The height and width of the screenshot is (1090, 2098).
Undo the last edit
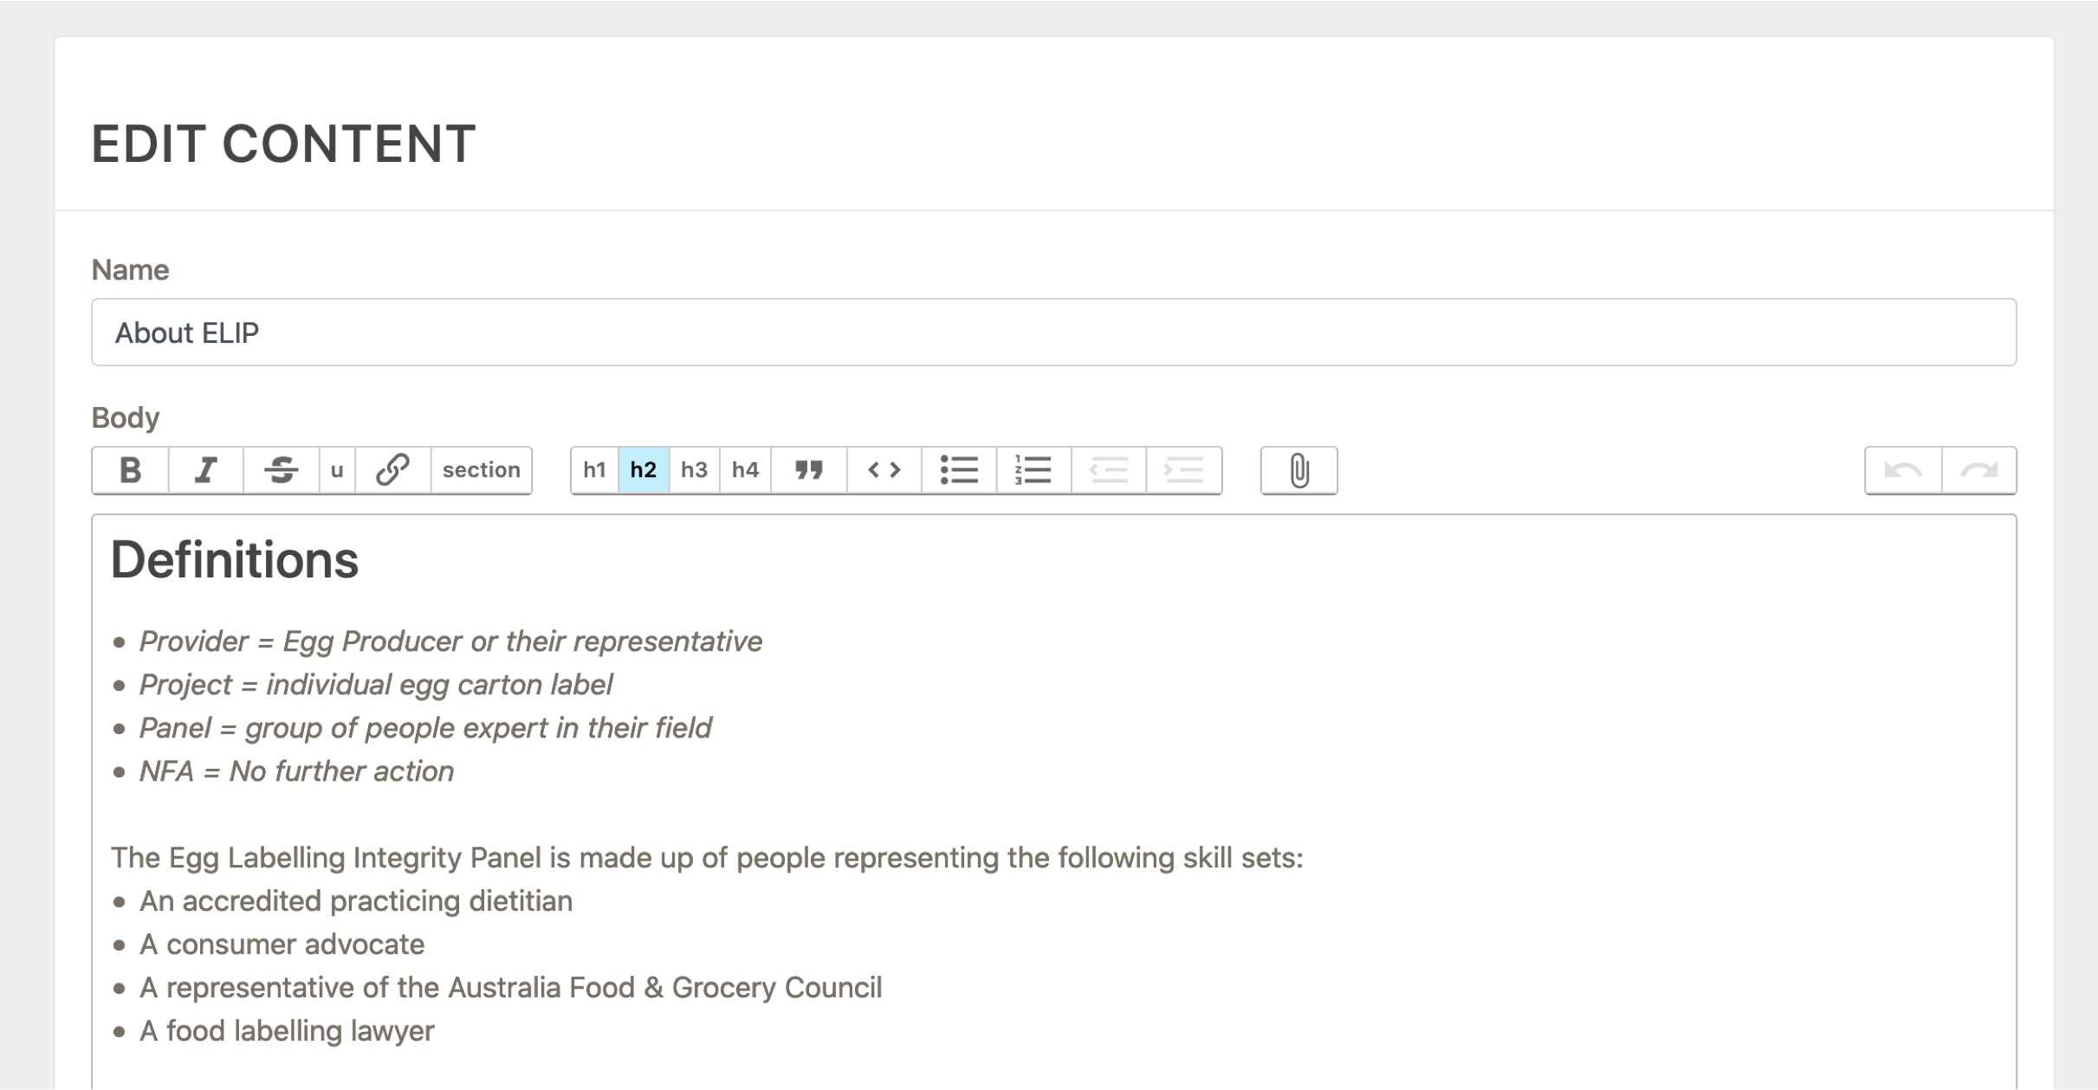(x=1903, y=470)
